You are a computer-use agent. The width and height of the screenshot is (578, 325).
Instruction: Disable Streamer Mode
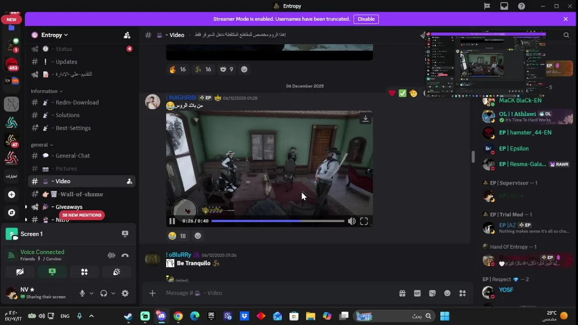366,19
